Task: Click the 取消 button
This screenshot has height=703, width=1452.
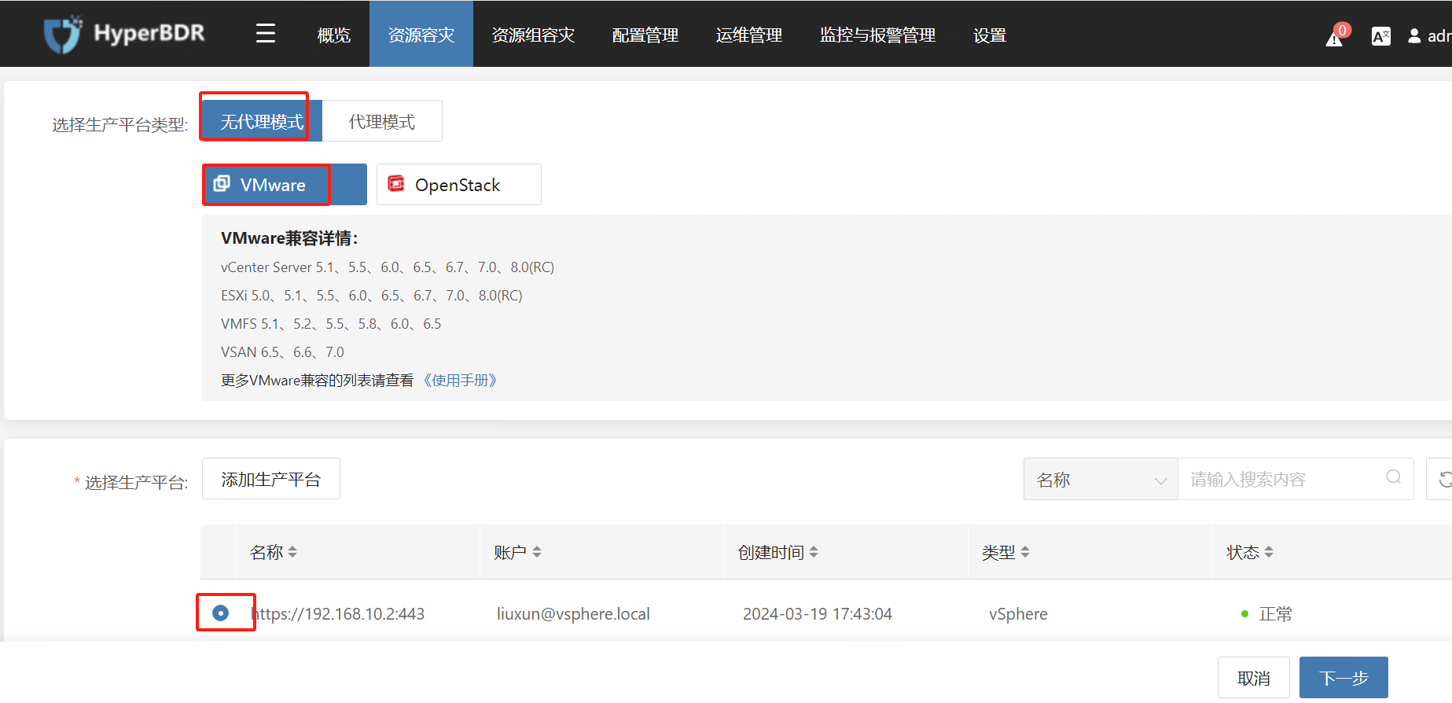Action: 1254,678
